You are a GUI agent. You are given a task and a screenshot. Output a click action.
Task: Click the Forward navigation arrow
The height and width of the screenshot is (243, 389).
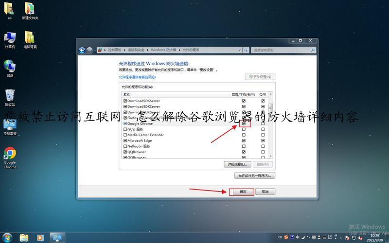point(89,51)
